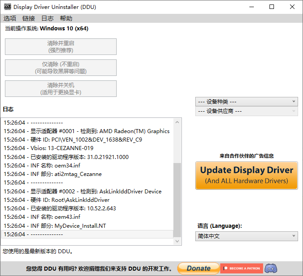Click the log list scrollbar thumb
303x276 pixels.
(x=177, y=200)
